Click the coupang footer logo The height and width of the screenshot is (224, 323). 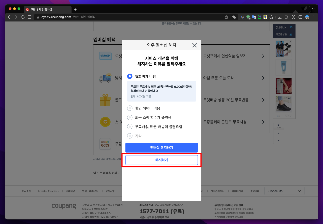pyautogui.click(x=64, y=206)
